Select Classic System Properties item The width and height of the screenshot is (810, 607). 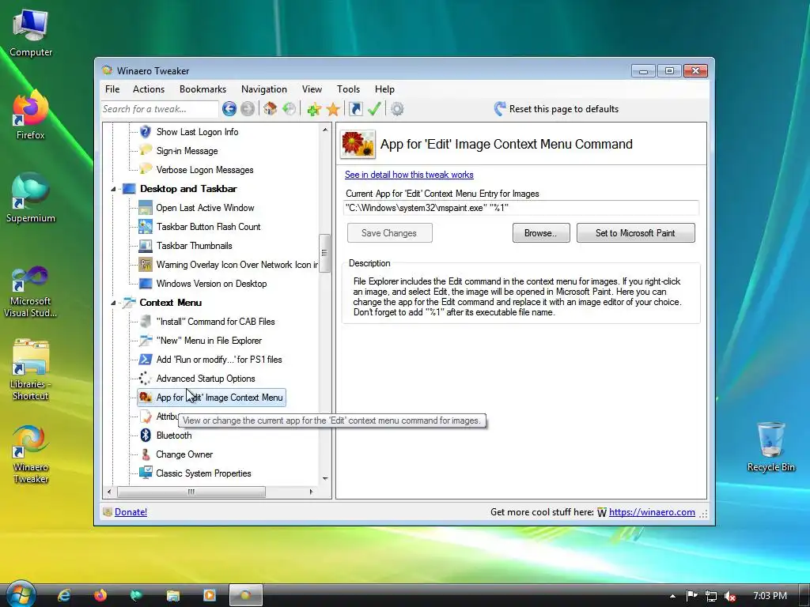click(203, 473)
